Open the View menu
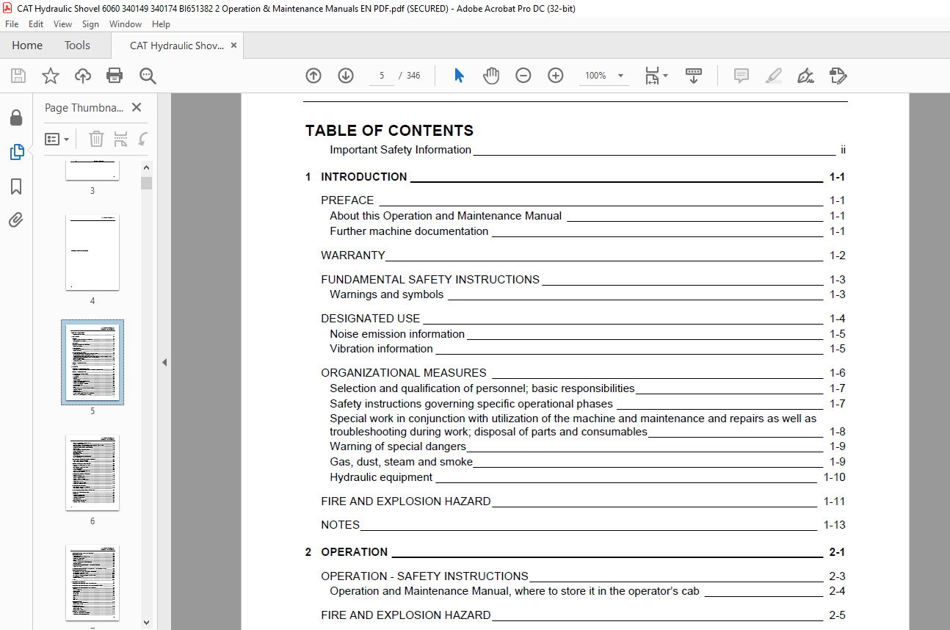The image size is (950, 630). pos(62,24)
